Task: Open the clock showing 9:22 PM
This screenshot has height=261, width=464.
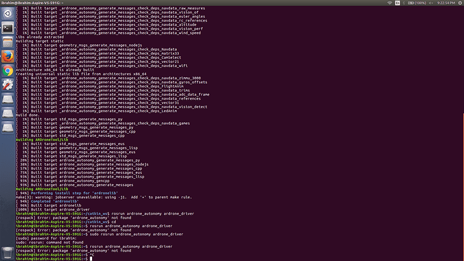Action: coord(446,3)
